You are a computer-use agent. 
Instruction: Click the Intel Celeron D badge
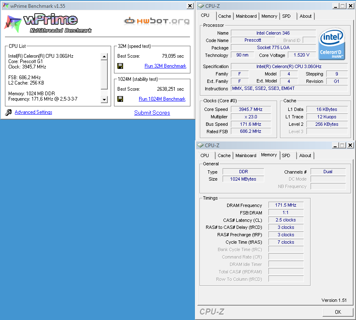[332, 44]
